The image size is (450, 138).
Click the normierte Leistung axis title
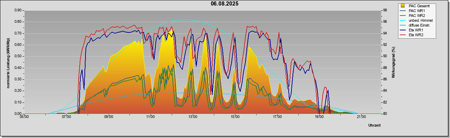(x=8, y=62)
